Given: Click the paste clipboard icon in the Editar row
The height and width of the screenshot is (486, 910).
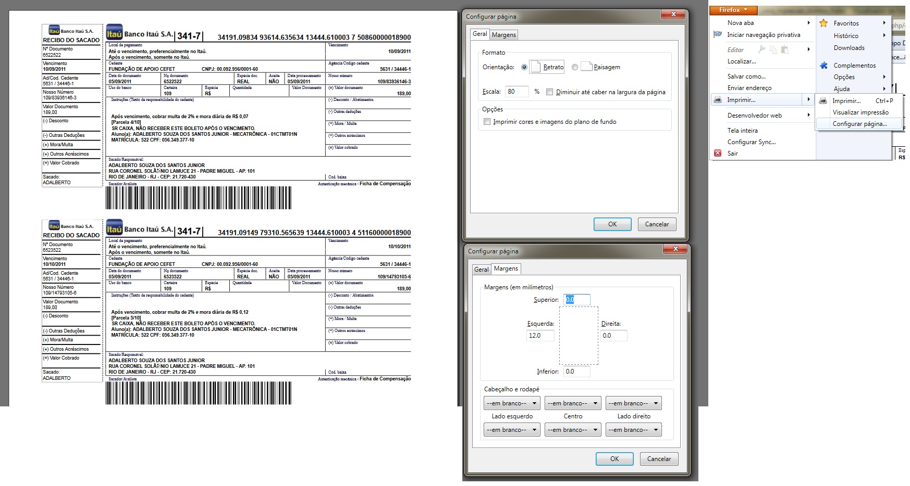Looking at the screenshot, I should [x=784, y=49].
